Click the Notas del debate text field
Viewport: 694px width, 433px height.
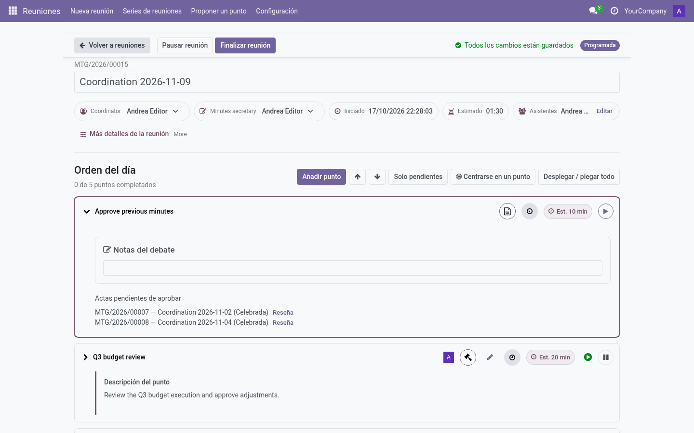(353, 268)
